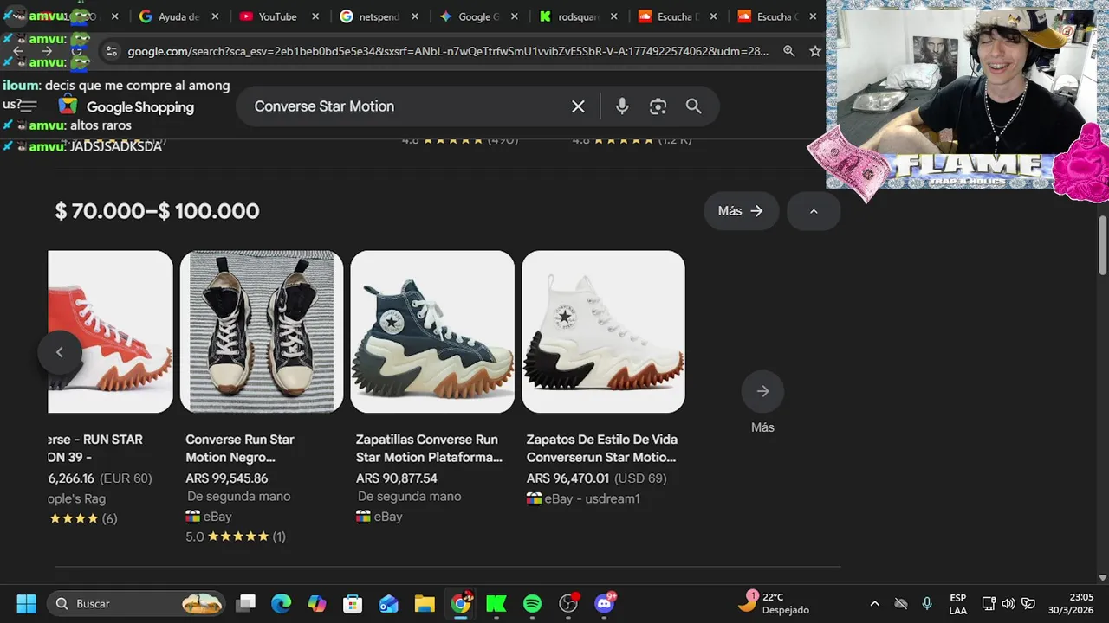Collapse the $70.000–$100.000 price section

point(814,211)
